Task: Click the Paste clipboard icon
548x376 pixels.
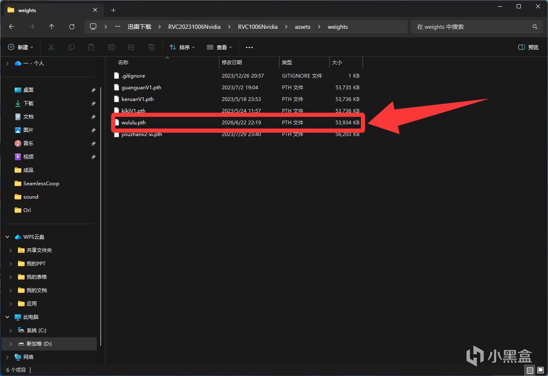Action: [91, 47]
